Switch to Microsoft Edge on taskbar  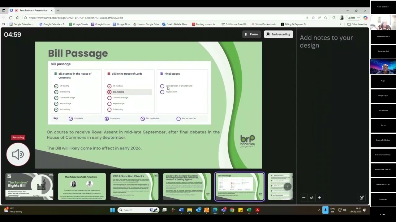coord(215,210)
